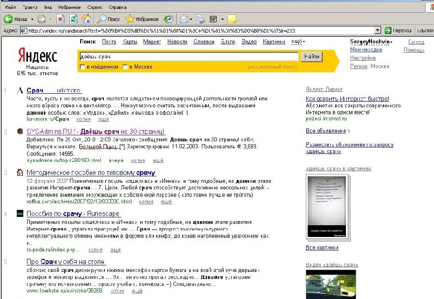Print the page with the printer icon
The width and height of the screenshot is (434, 299).
[x=200, y=19]
